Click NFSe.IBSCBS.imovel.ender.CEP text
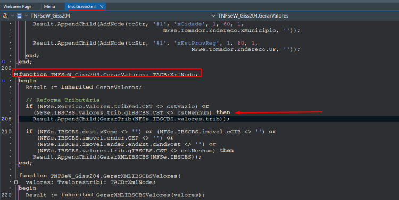 point(89,138)
